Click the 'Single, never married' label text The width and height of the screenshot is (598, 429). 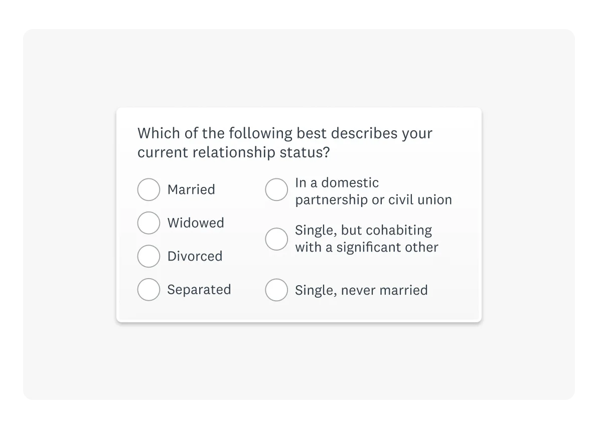tap(361, 290)
